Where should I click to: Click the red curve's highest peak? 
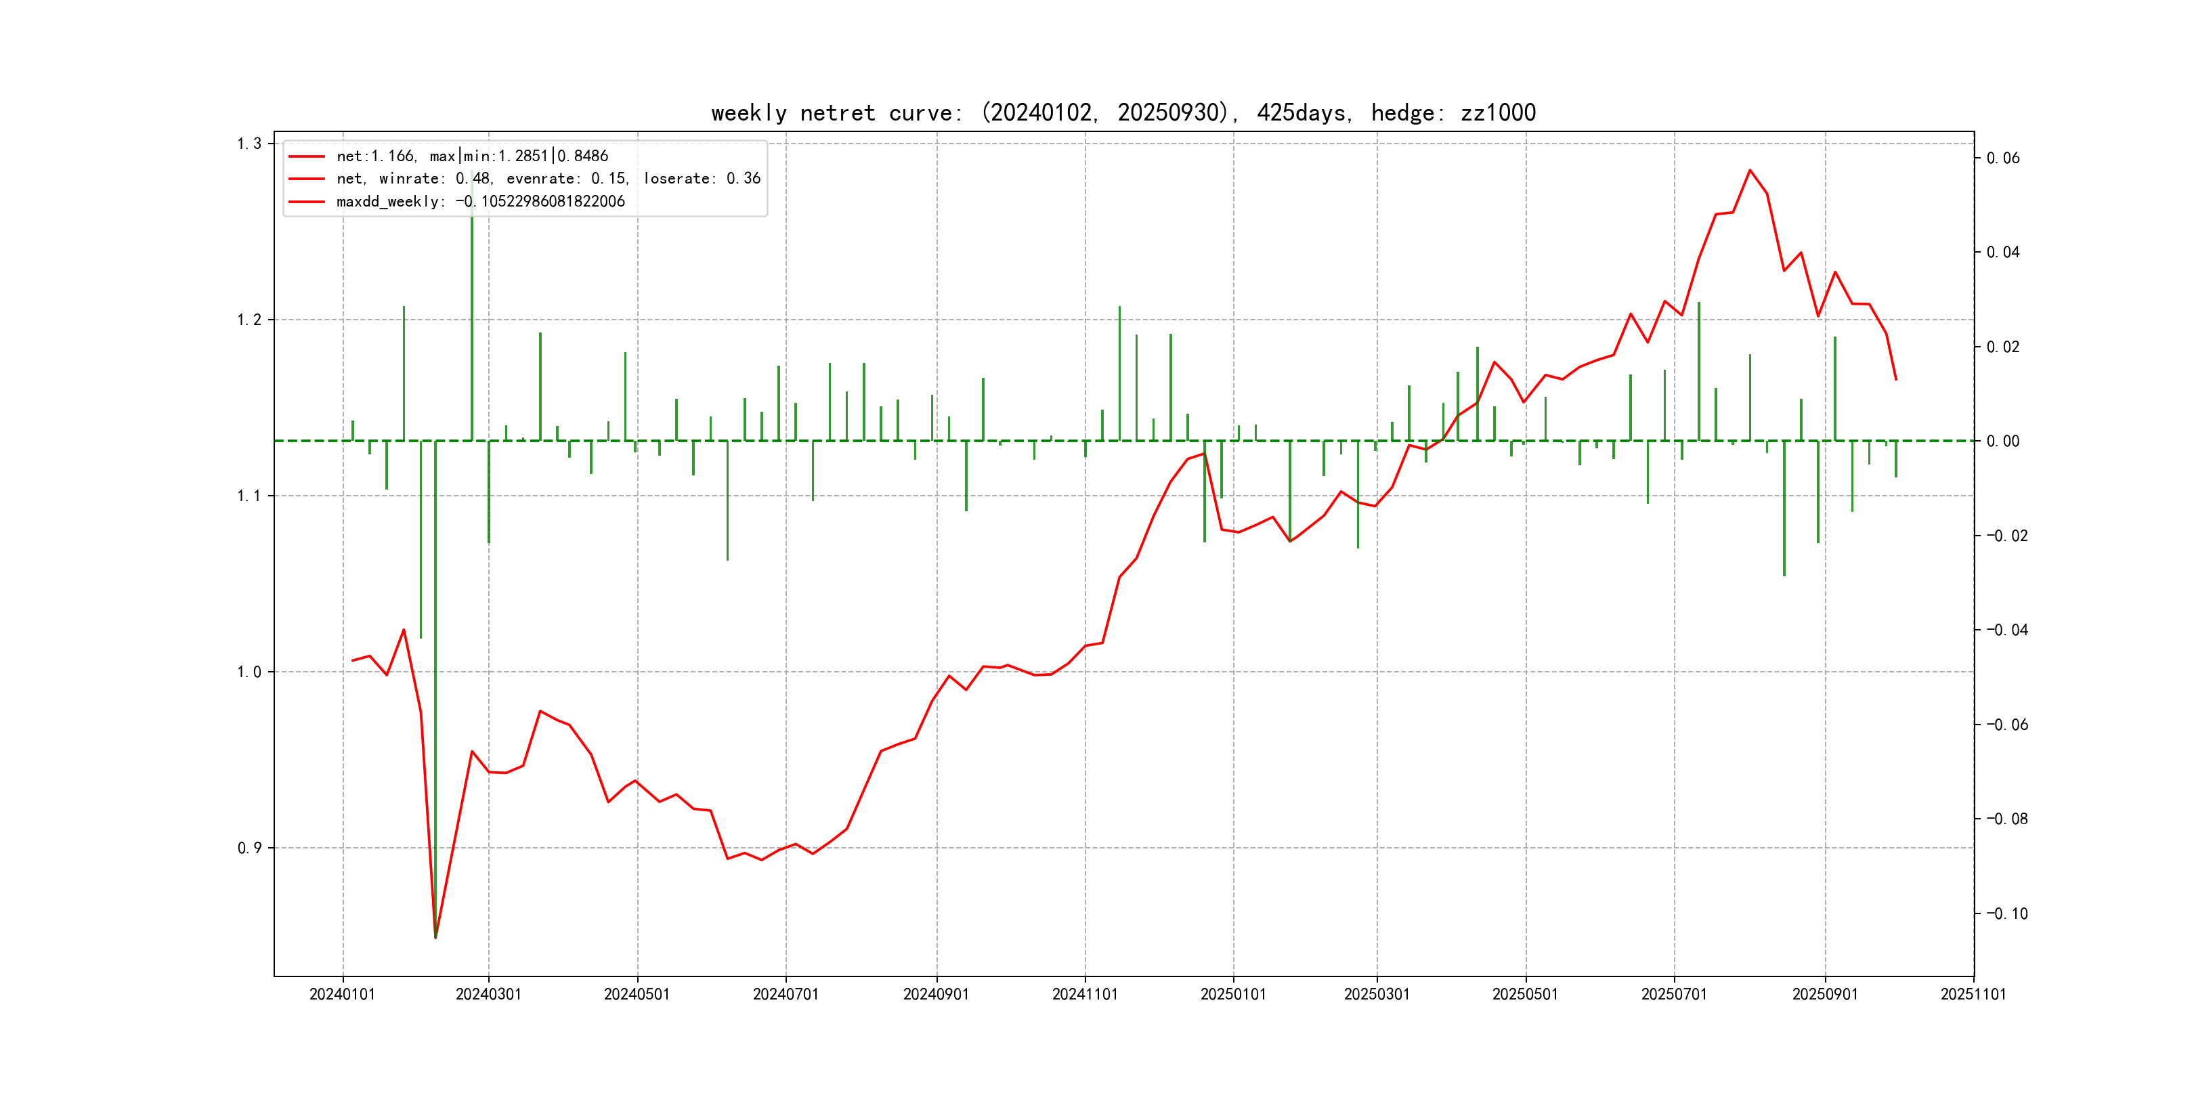coord(1749,171)
